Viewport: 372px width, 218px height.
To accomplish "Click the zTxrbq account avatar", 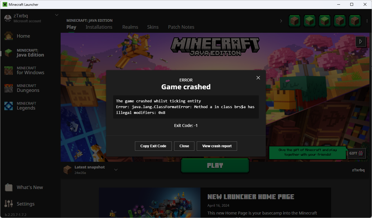I will (x=8, y=18).
